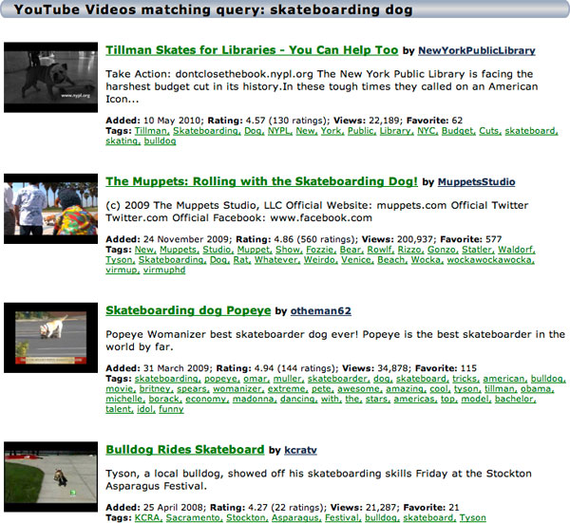Viewport: 570px width, 523px height.
Task: Click the Popeye dog video thumbnail
Action: 51,337
